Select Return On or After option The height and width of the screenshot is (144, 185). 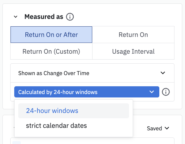[51, 34]
